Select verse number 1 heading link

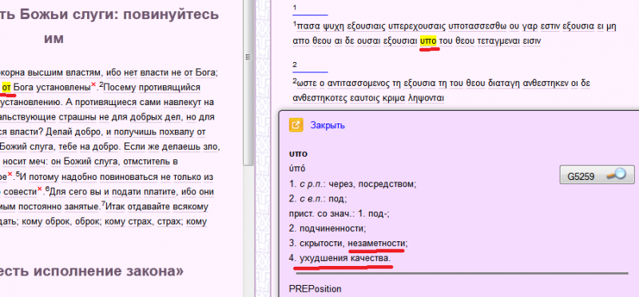click(x=295, y=8)
